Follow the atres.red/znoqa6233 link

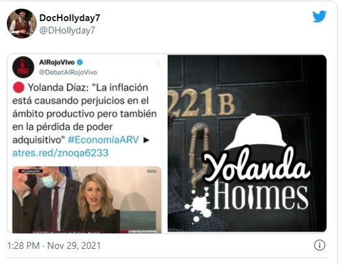(60, 153)
